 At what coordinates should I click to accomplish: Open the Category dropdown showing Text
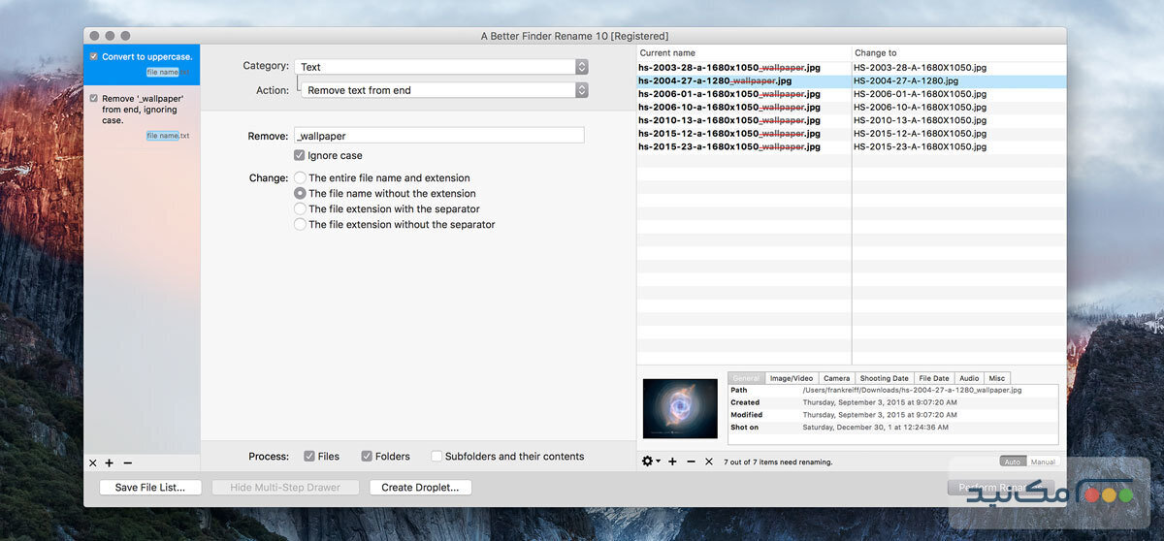point(441,67)
